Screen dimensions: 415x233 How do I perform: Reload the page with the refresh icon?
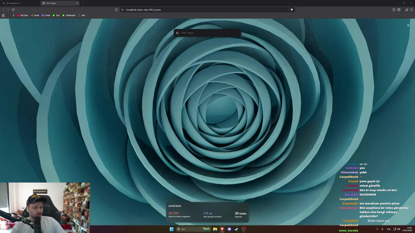tap(13, 10)
